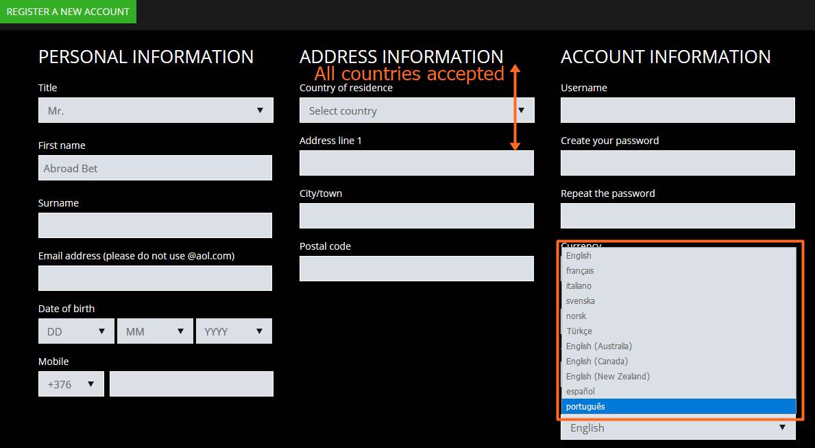Click the Surname input field
Viewport: 815px width, 448px height.
coord(155,225)
